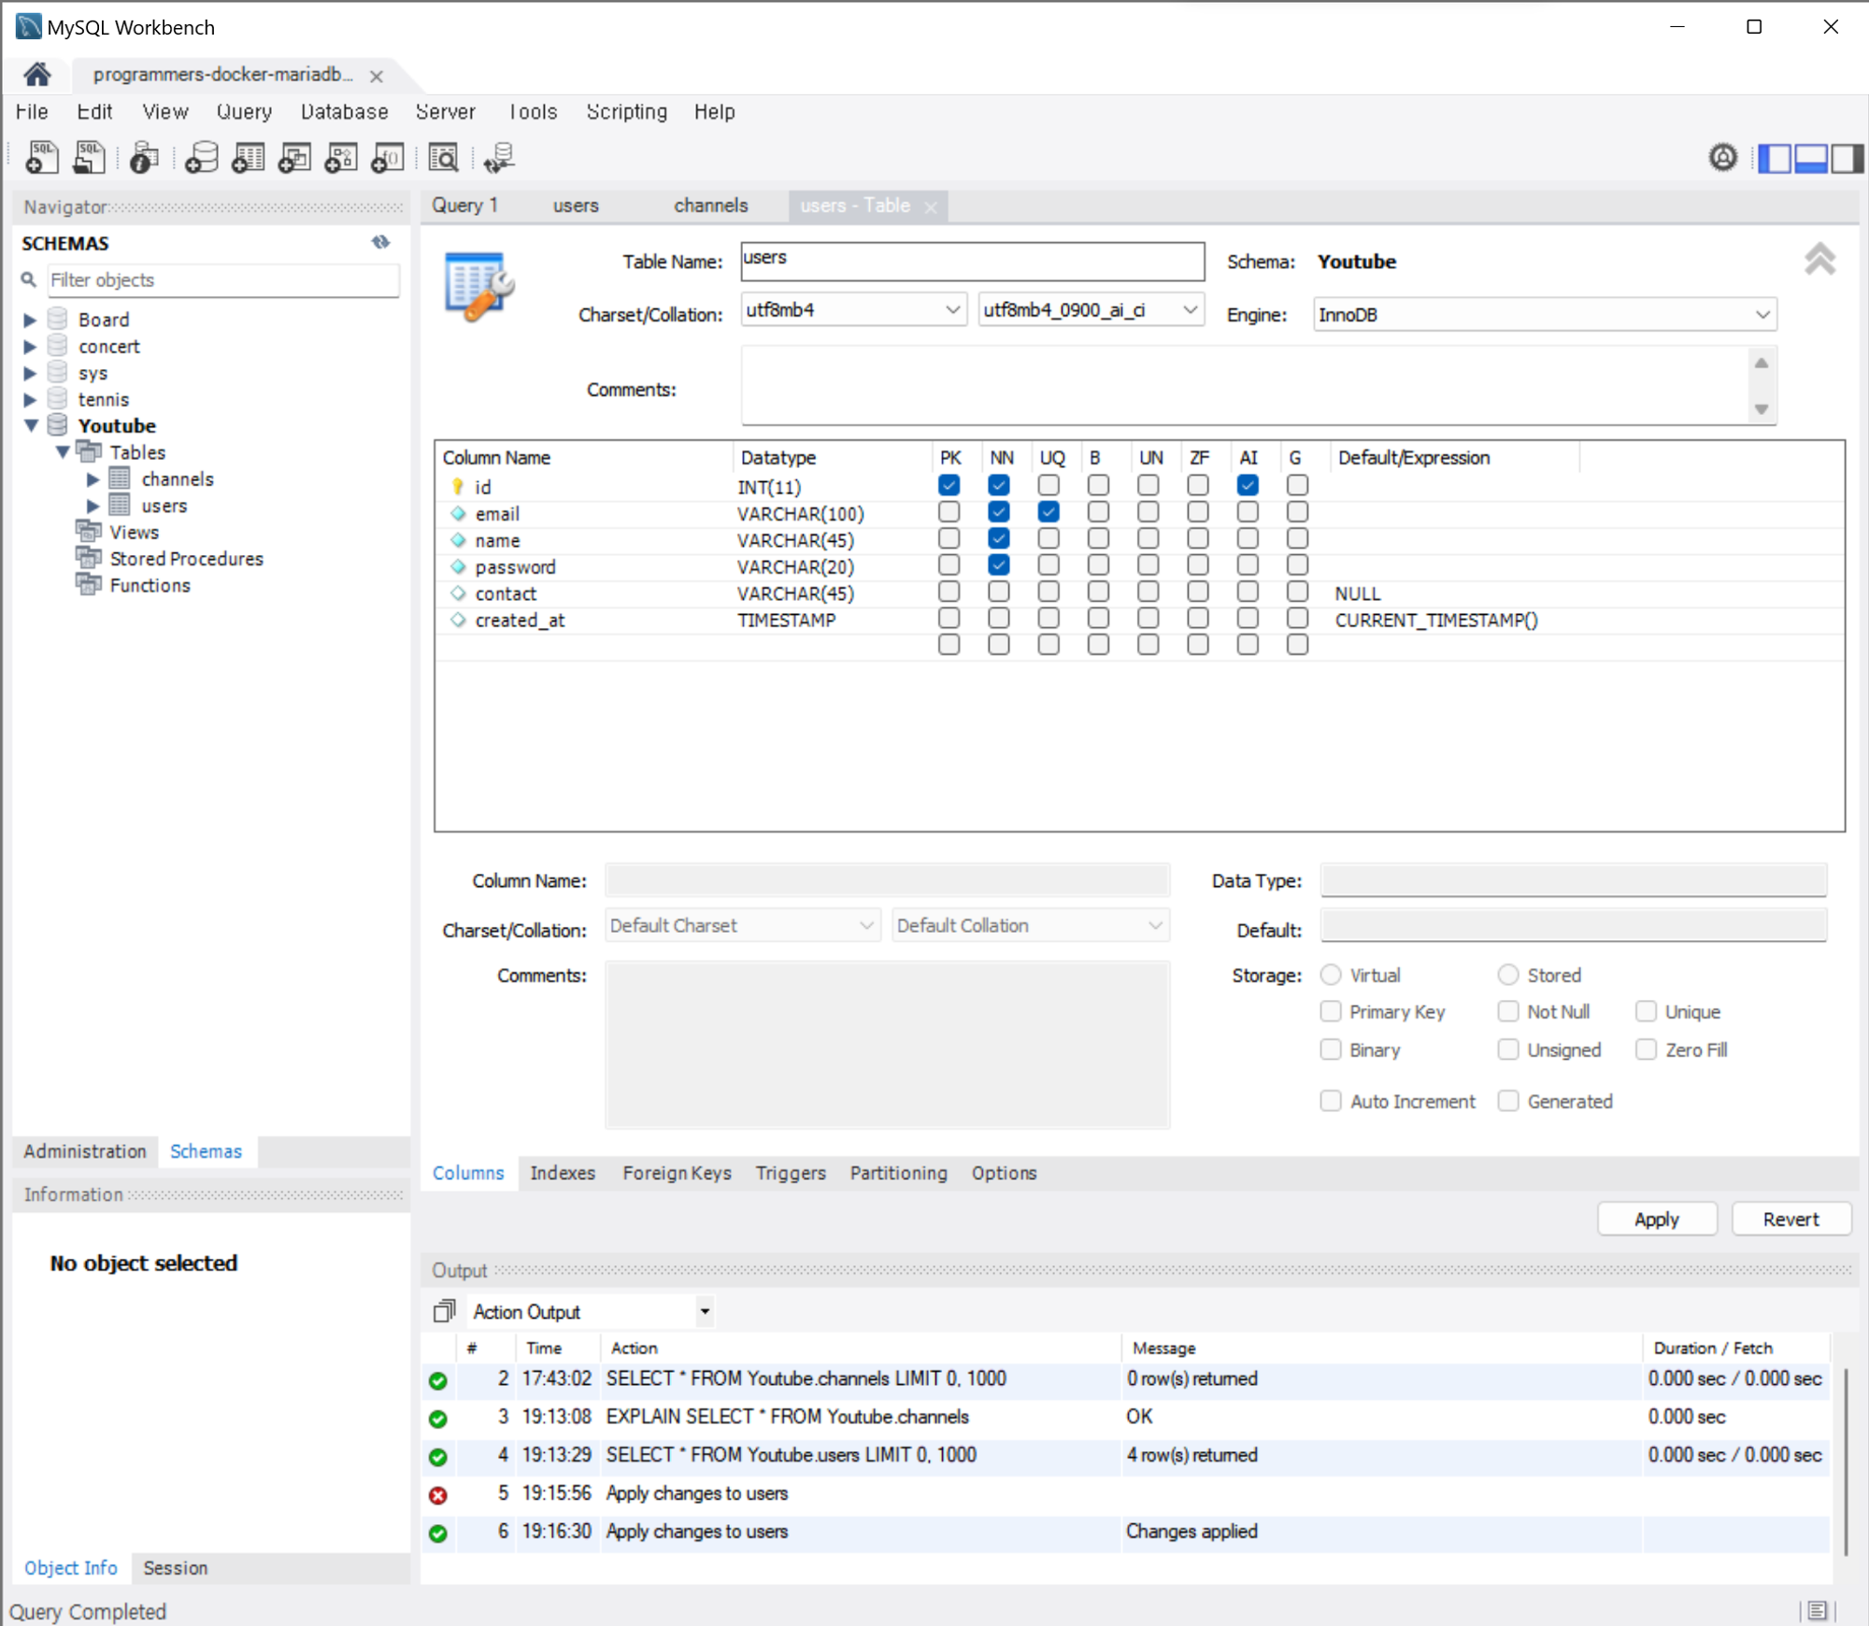Collapse the table header double-arrow icon
Image resolution: width=1869 pixels, height=1626 pixels.
click(1819, 259)
